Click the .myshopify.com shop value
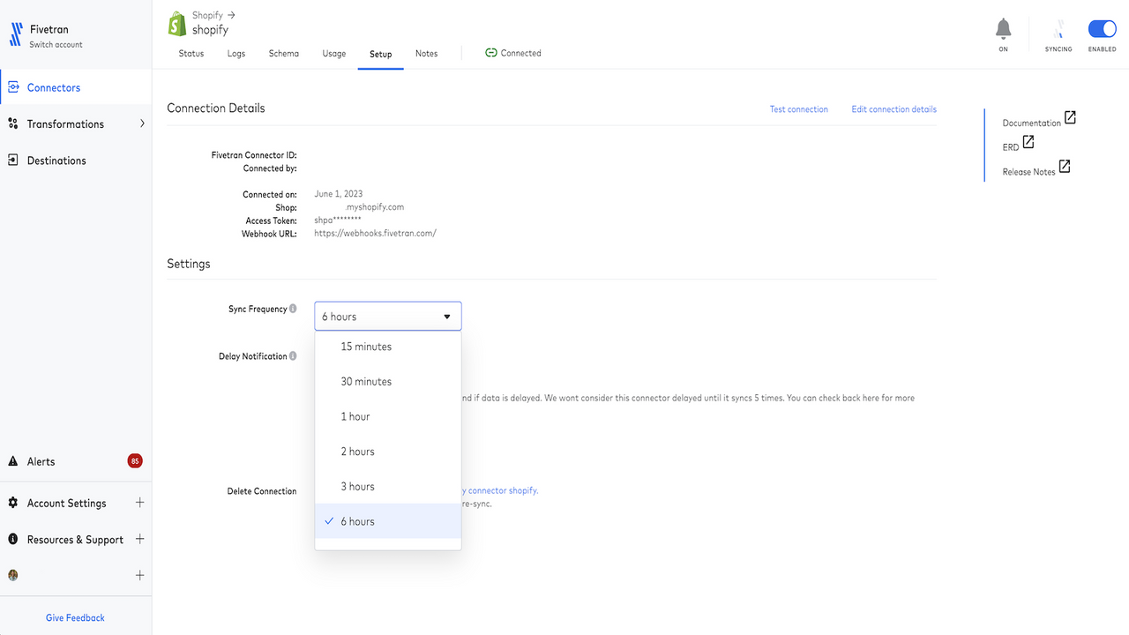This screenshot has height=635, width=1129. (375, 207)
